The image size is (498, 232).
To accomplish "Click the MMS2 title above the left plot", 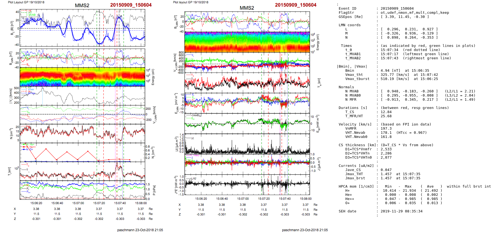I will click(82, 6).
